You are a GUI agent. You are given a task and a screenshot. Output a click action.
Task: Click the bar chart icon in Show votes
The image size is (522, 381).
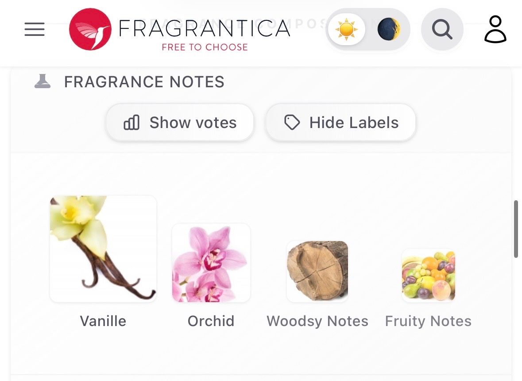click(131, 123)
